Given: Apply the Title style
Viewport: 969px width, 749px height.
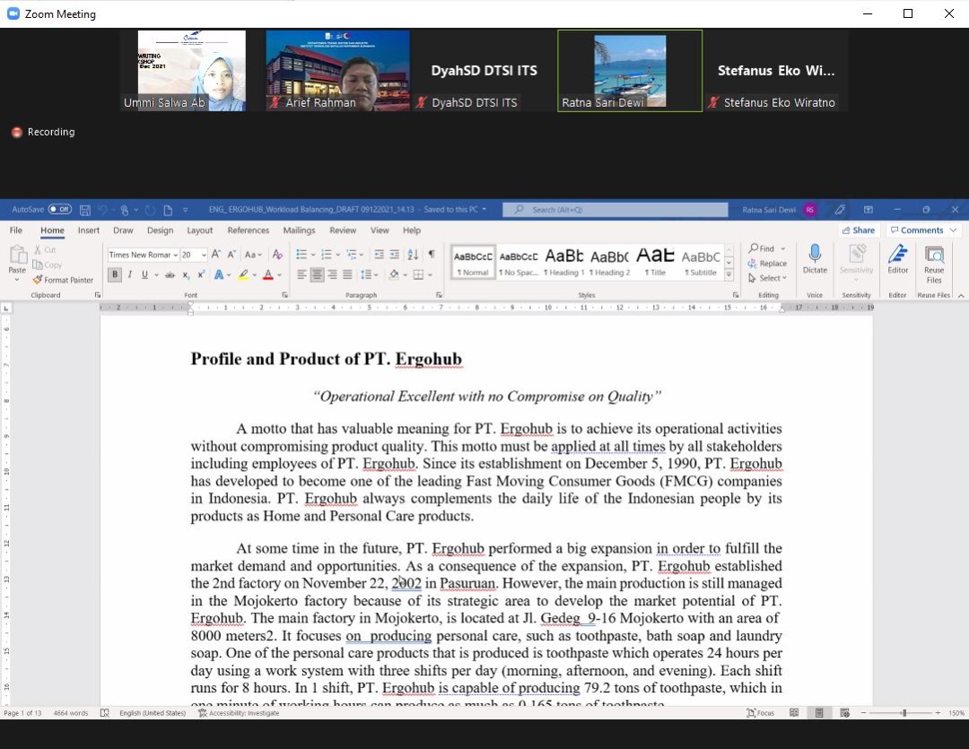Looking at the screenshot, I should pos(655,262).
